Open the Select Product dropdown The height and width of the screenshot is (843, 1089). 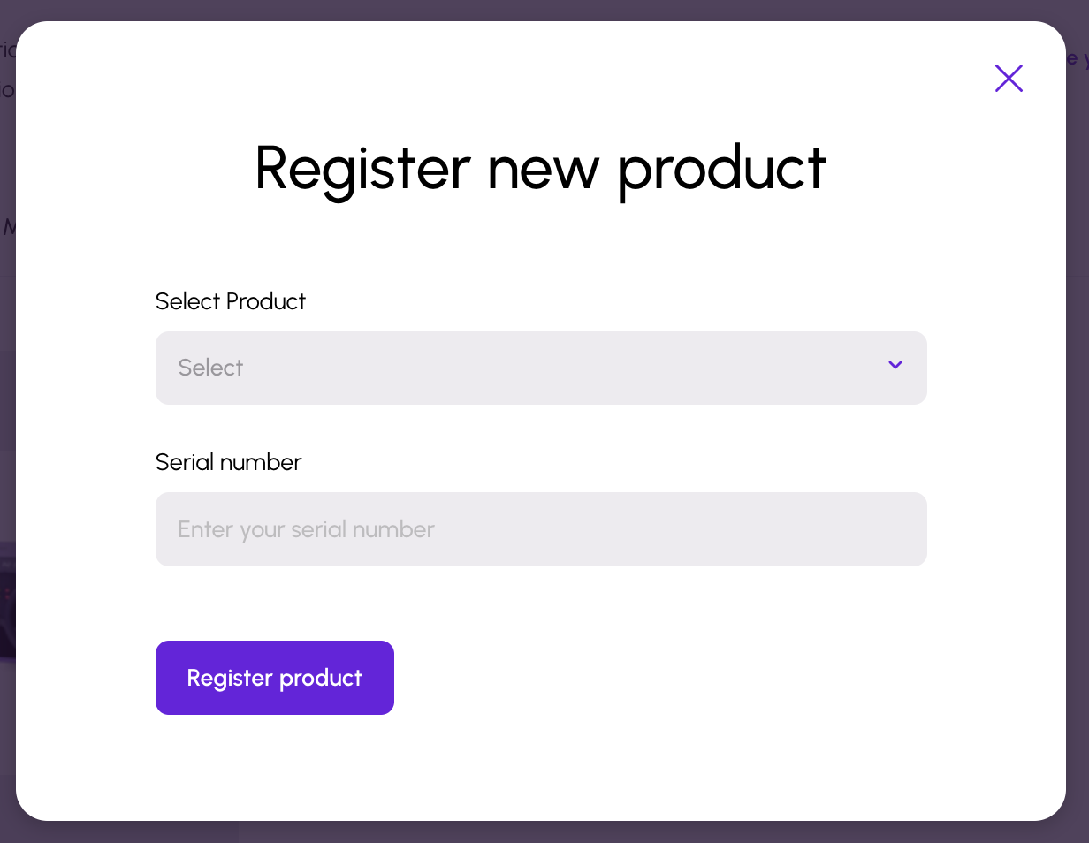pyautogui.click(x=541, y=368)
